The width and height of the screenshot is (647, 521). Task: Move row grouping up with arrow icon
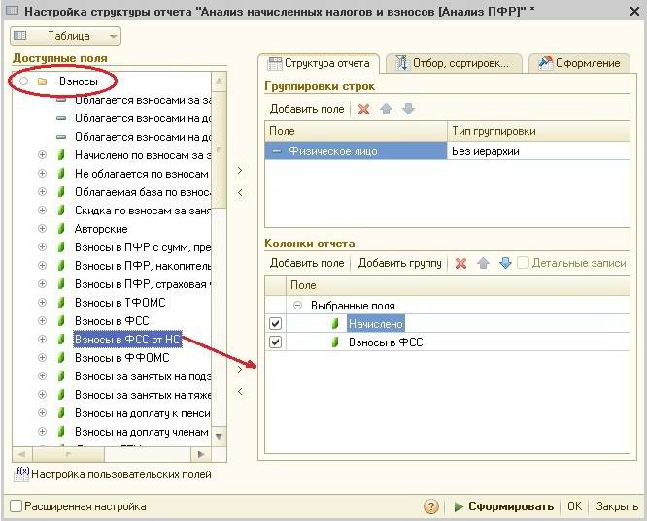[x=387, y=109]
